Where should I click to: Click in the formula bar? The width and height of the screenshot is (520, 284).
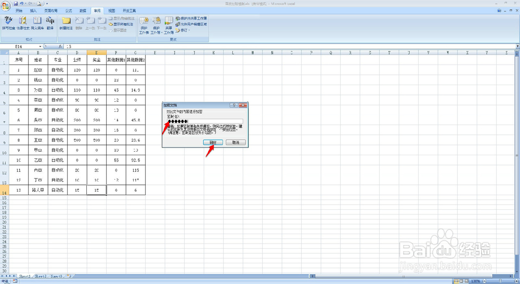pyautogui.click(x=290, y=47)
